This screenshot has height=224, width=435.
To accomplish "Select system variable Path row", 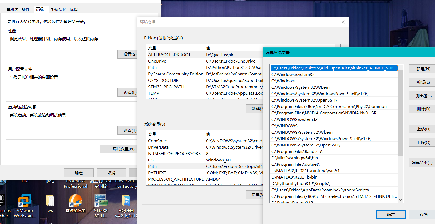I will point(205,166).
